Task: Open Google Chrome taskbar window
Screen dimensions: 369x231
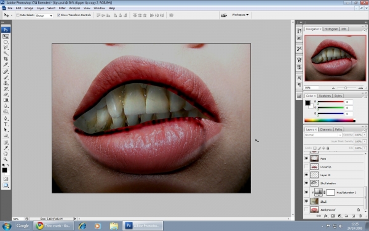Action: [54, 226]
